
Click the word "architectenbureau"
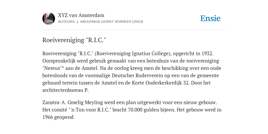63,90
